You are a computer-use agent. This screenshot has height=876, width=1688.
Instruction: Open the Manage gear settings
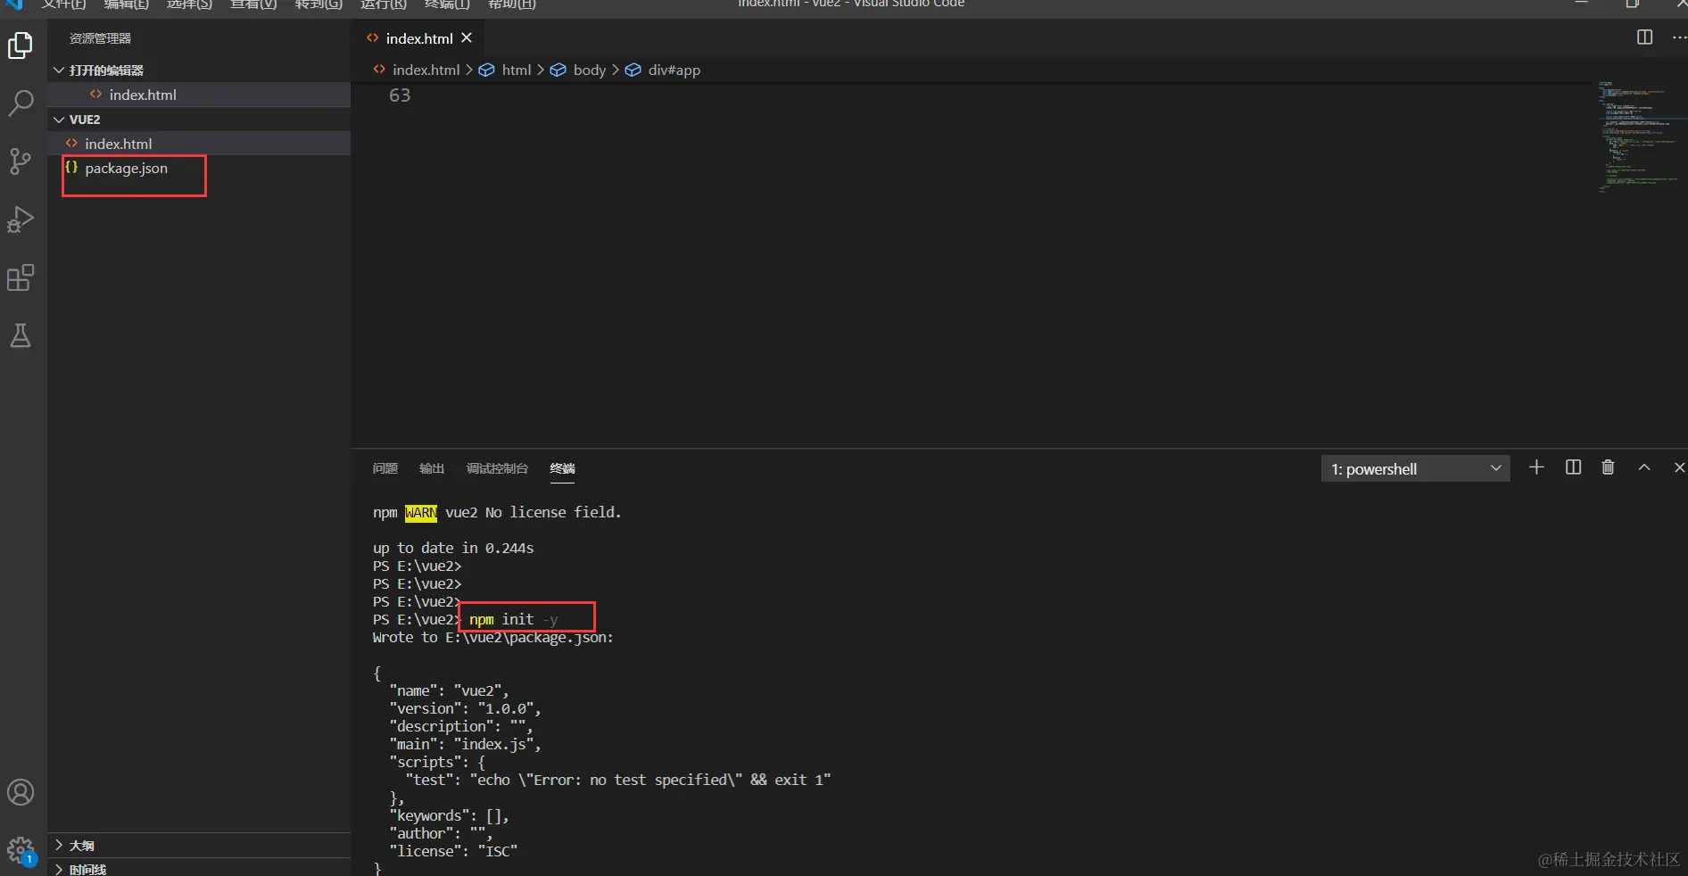click(x=21, y=849)
